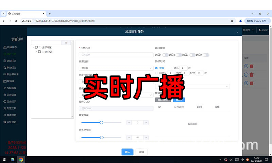Click the 音量微调 slider handle

click(x=101, y=123)
